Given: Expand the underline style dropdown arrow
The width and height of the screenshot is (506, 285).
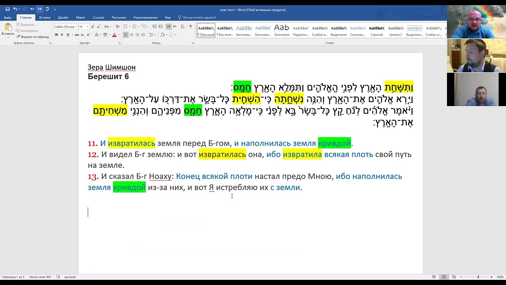Looking at the screenshot, I should point(72,35).
